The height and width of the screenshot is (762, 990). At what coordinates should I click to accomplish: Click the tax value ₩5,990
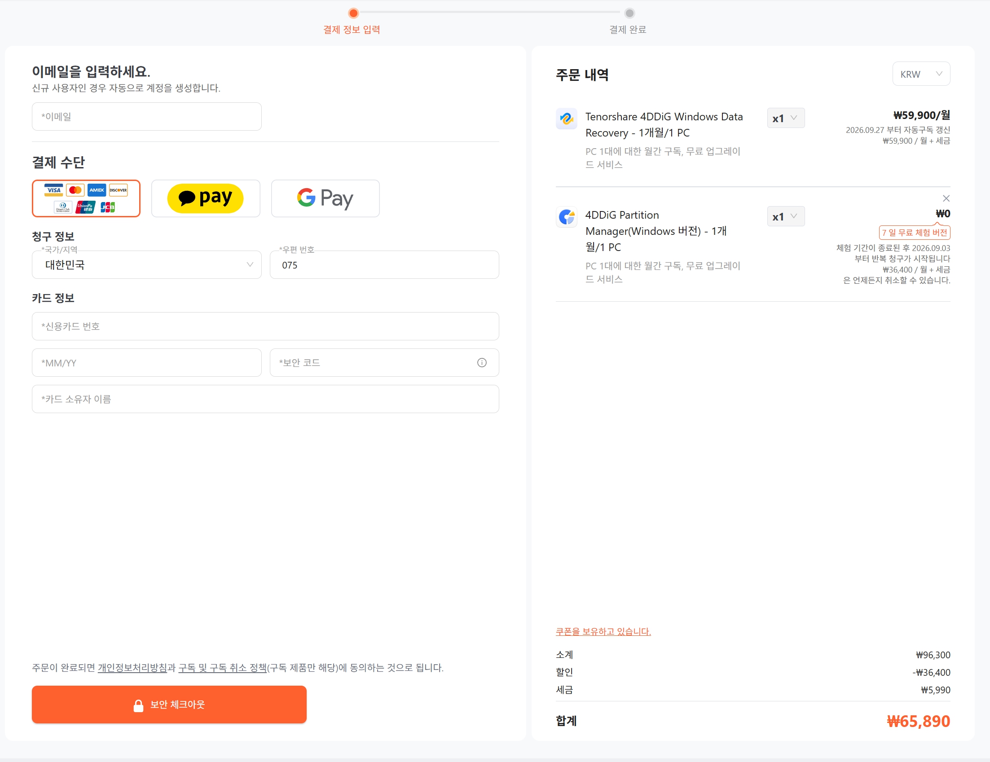[x=936, y=690]
